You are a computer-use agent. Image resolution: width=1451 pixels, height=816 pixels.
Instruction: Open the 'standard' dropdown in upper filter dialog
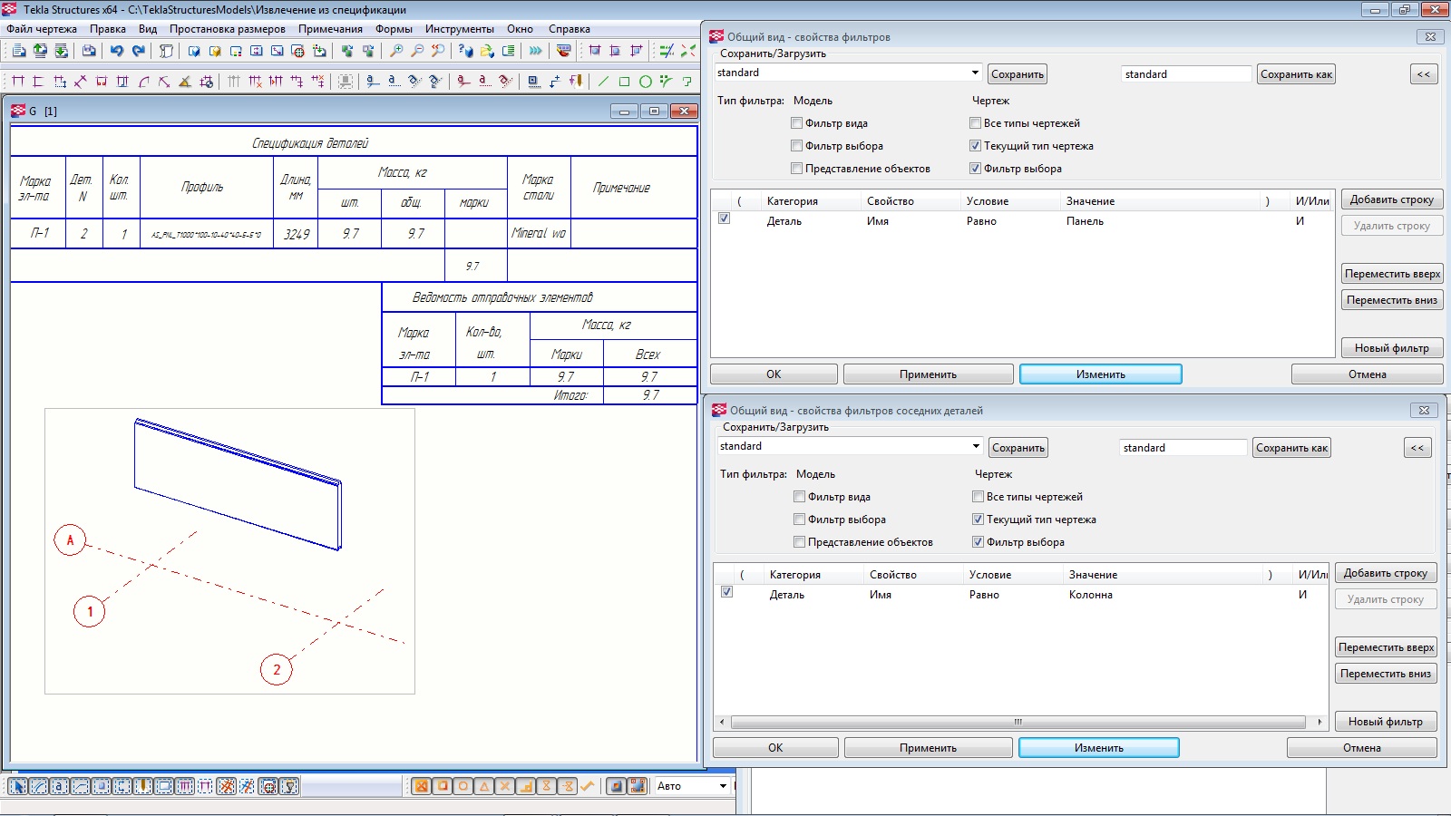click(975, 73)
